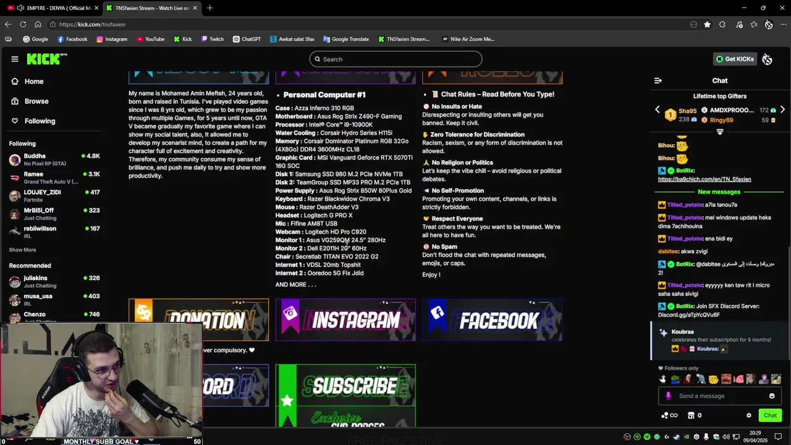
Task: Open Steam icon in system tray
Action: (x=677, y=437)
